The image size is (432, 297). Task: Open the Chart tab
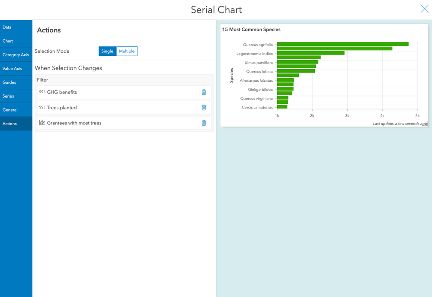coord(16,41)
